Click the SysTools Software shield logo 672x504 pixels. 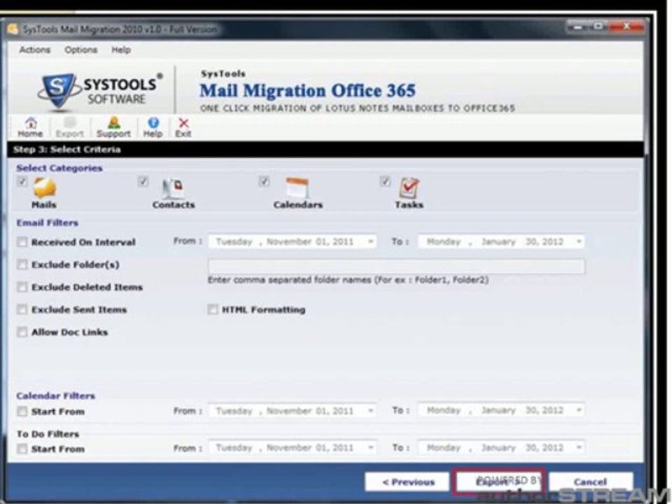pos(59,91)
